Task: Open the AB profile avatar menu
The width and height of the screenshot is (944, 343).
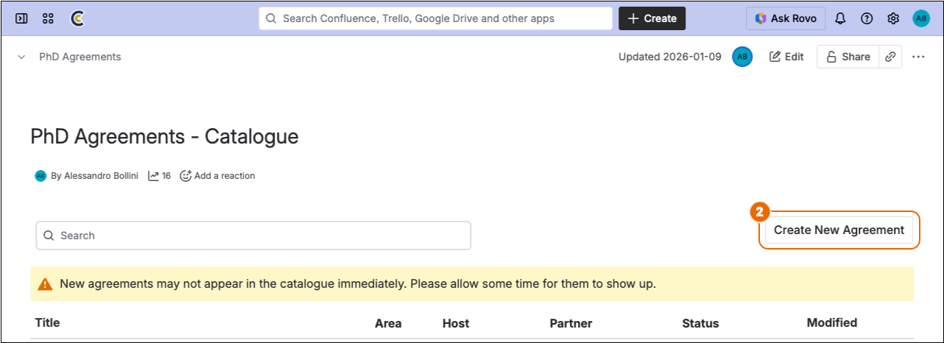Action: coord(921,18)
